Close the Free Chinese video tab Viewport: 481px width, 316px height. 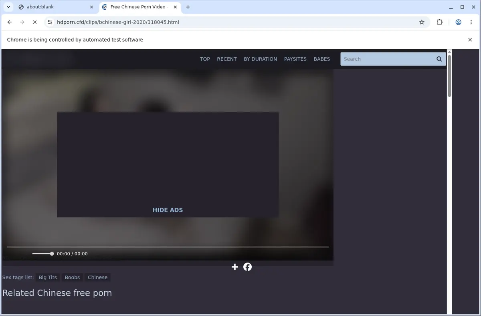pyautogui.click(x=175, y=7)
